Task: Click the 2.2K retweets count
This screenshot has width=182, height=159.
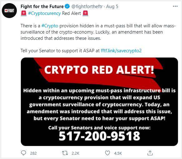Action: click(75, 153)
